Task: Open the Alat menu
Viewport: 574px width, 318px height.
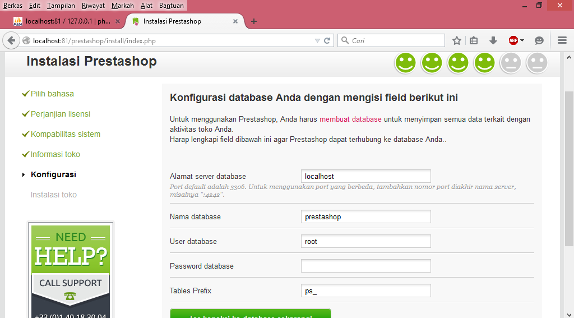Action: coord(146,6)
